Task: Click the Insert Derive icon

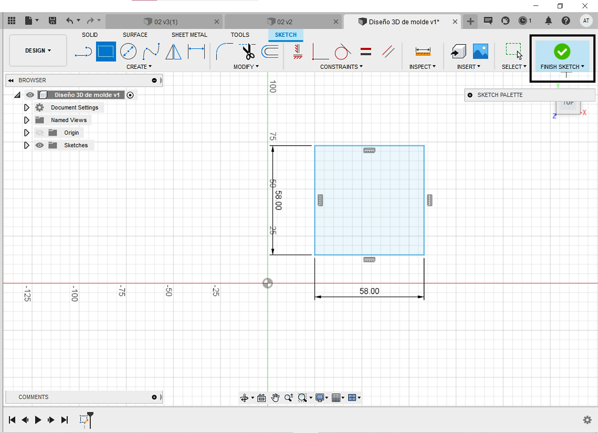Action: tap(459, 52)
